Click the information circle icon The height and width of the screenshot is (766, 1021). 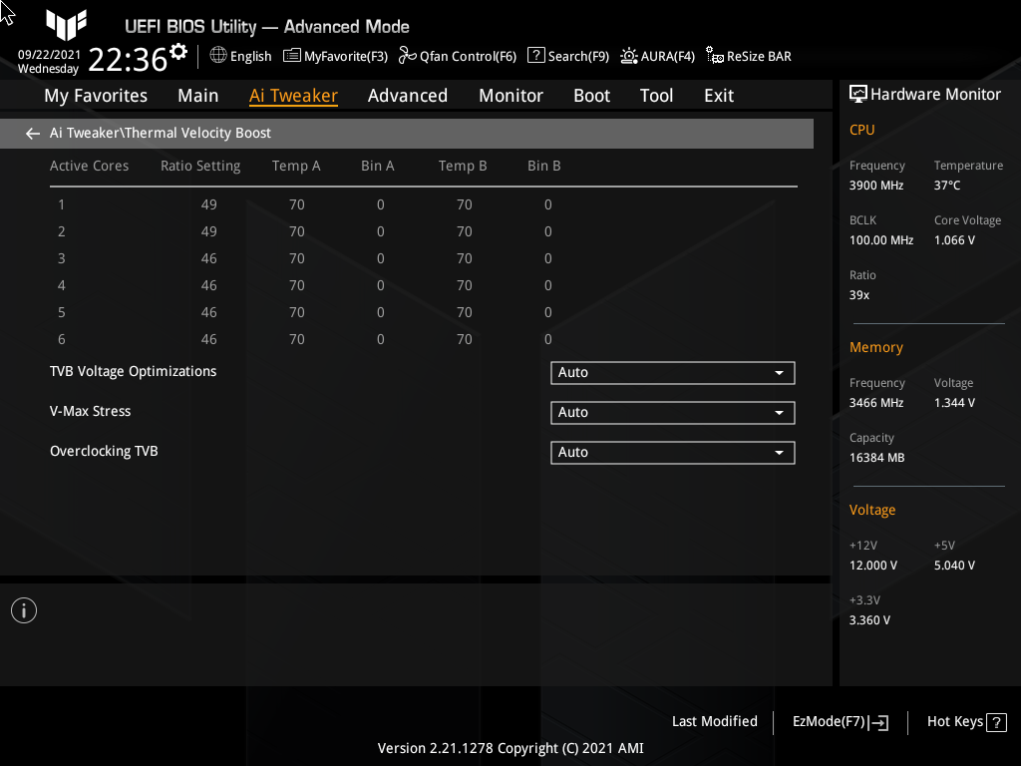(x=24, y=610)
